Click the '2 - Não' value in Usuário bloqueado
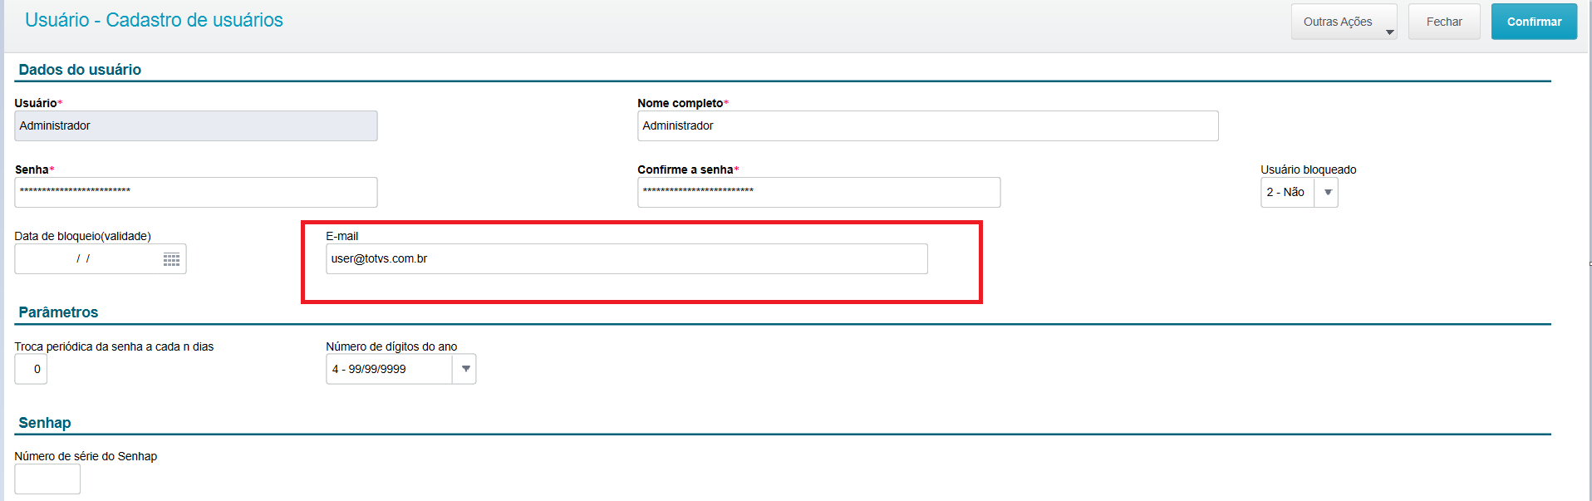Viewport: 1592px width, 501px height. click(x=1287, y=192)
